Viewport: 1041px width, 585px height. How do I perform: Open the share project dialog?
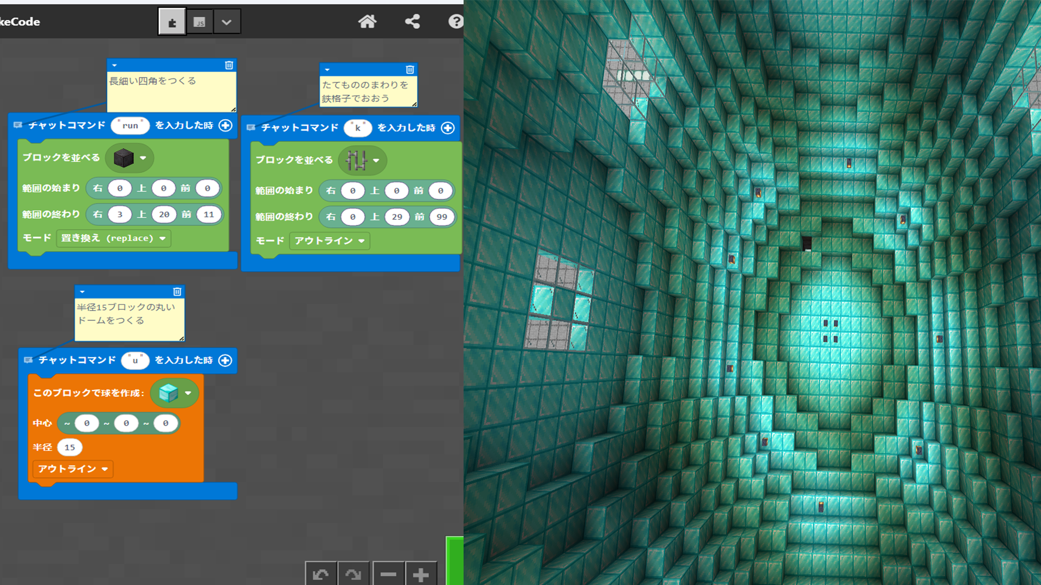(413, 22)
